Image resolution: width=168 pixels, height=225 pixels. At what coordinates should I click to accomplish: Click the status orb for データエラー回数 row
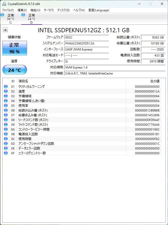(6, 148)
